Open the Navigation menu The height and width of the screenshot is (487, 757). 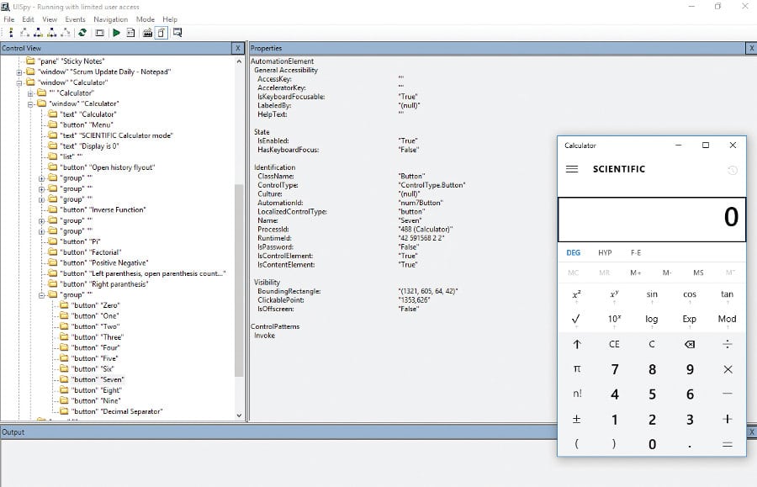point(110,19)
